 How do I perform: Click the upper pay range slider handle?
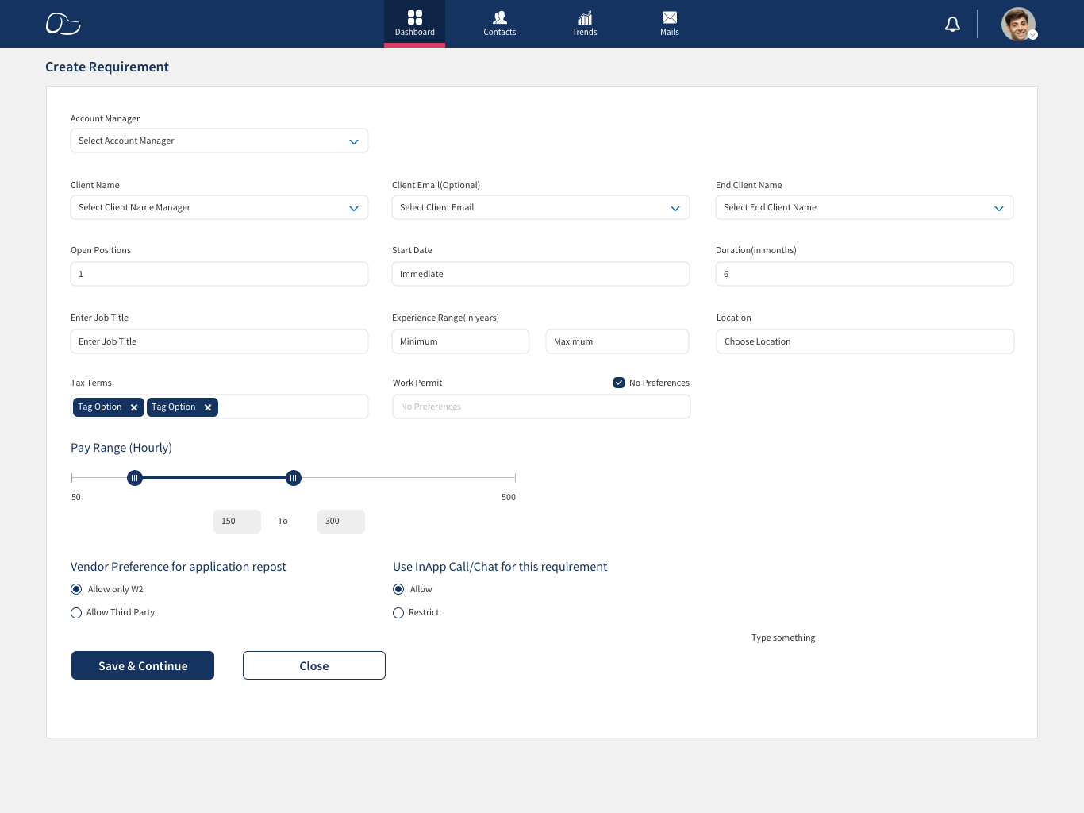pyautogui.click(x=294, y=478)
